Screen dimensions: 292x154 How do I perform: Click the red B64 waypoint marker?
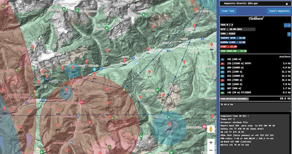[58, 109]
